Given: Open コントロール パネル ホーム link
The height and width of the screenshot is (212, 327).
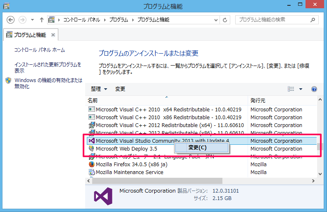Looking at the screenshot, I should tap(40, 50).
